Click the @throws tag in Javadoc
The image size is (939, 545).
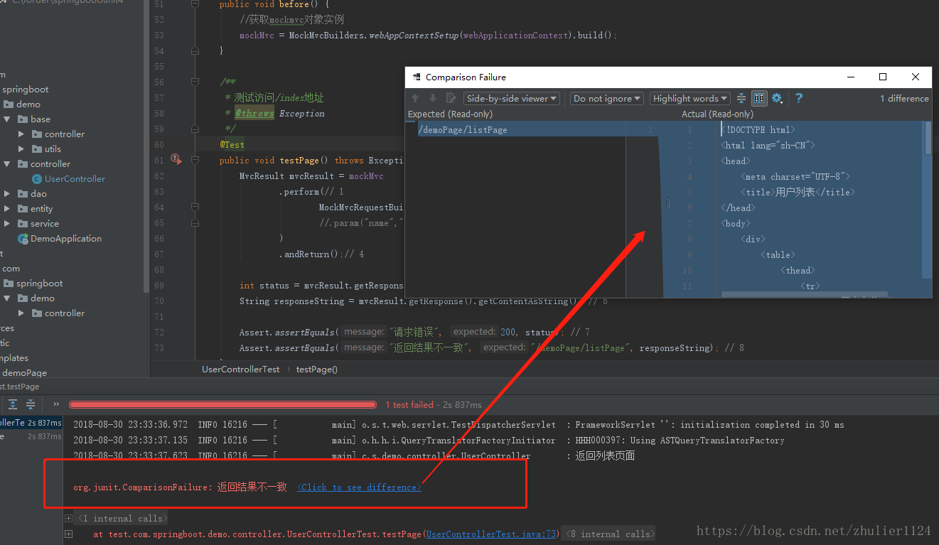coord(254,113)
